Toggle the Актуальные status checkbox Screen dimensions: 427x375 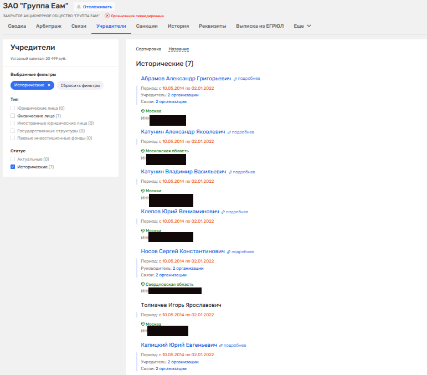[13, 159]
